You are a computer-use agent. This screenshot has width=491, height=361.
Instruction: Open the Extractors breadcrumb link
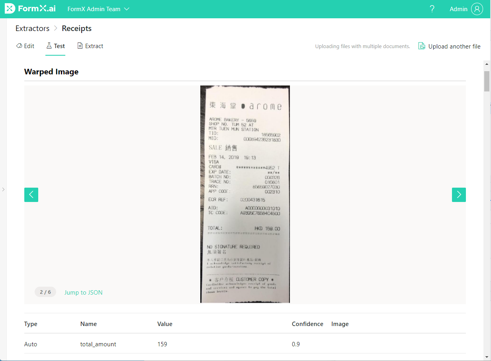coord(32,28)
